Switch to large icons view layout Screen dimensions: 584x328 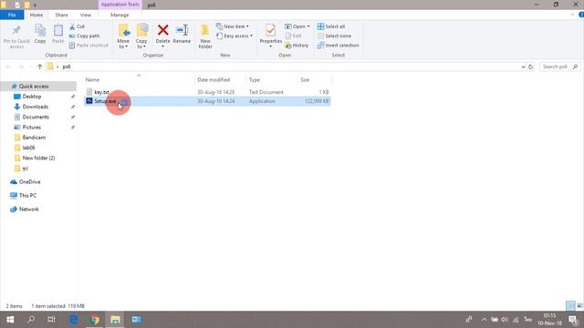coord(579,306)
